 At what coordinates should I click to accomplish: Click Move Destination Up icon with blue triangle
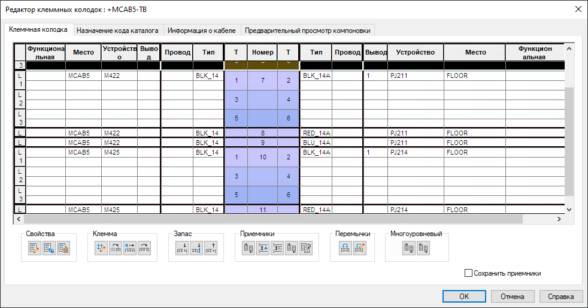point(263,248)
